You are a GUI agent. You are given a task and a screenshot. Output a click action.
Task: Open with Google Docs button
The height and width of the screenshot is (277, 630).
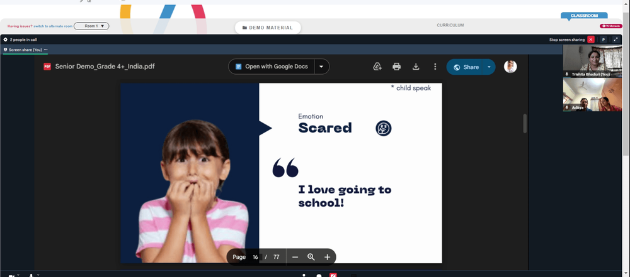point(272,67)
